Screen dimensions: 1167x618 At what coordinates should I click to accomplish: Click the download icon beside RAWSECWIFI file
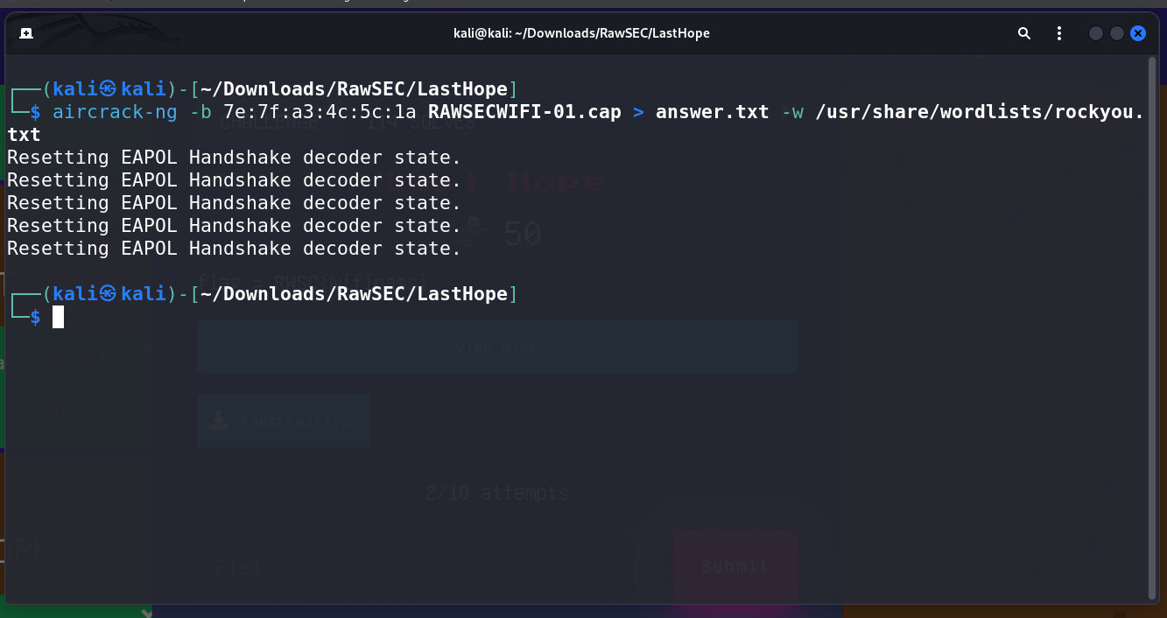pyautogui.click(x=218, y=422)
